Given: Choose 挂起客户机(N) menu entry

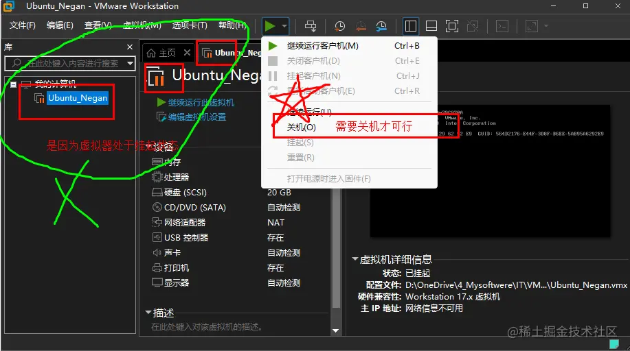Looking at the screenshot, I should click(349, 76).
